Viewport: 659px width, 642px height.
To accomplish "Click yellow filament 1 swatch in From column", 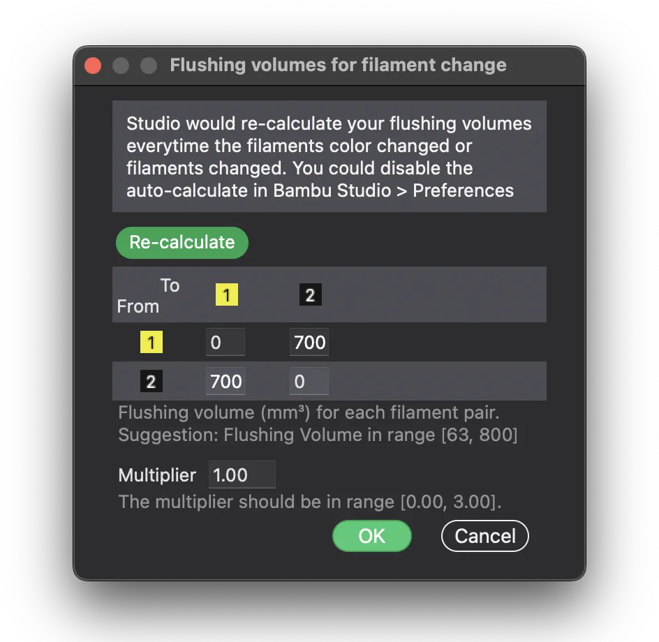I will coord(151,343).
